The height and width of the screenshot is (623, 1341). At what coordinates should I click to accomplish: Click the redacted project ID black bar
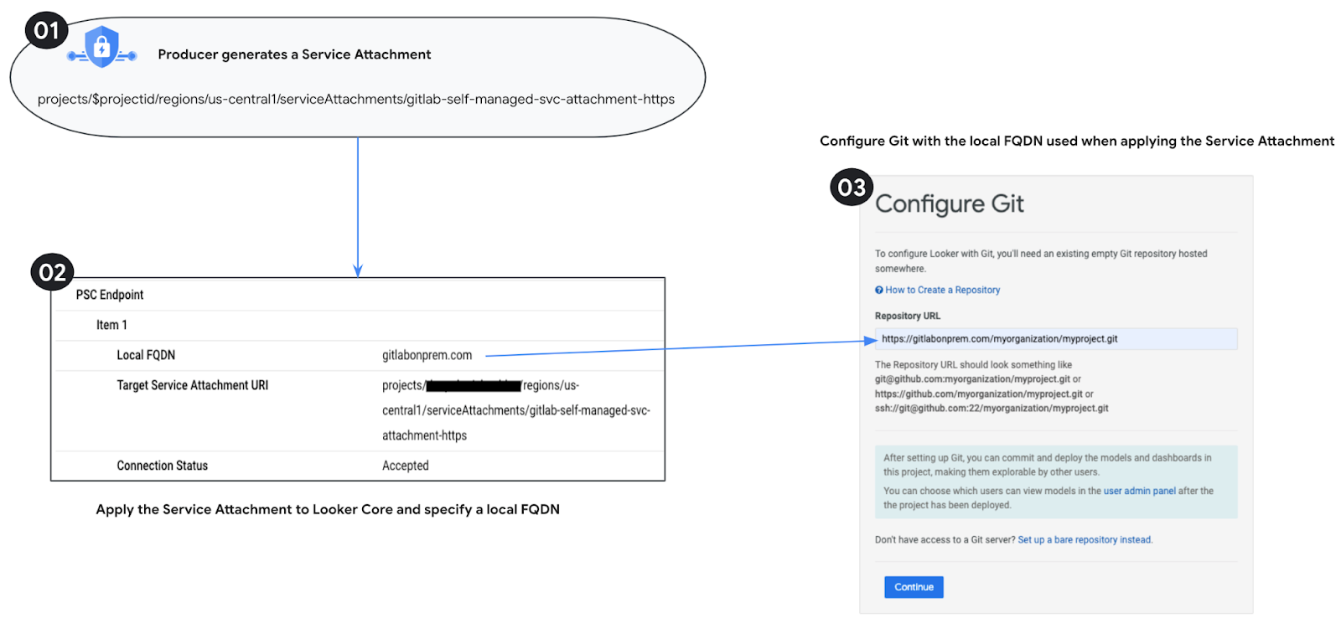tap(474, 386)
